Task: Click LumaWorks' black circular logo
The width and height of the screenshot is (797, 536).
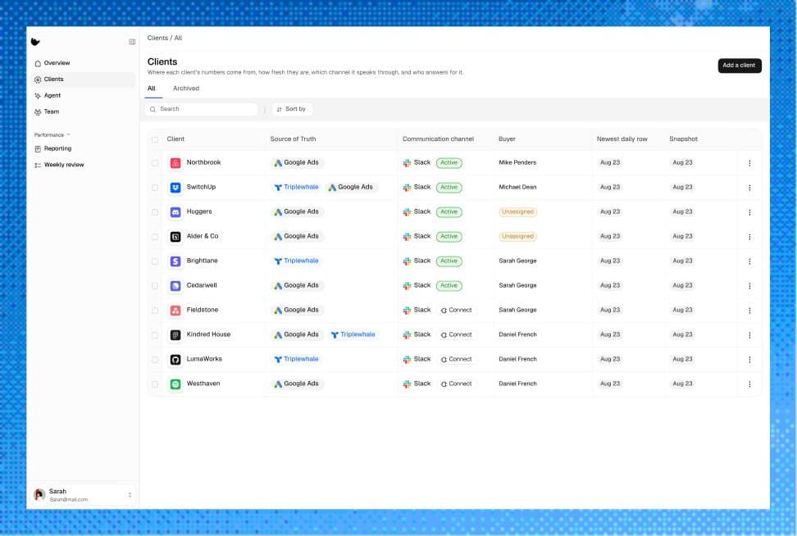Action: [x=175, y=360]
